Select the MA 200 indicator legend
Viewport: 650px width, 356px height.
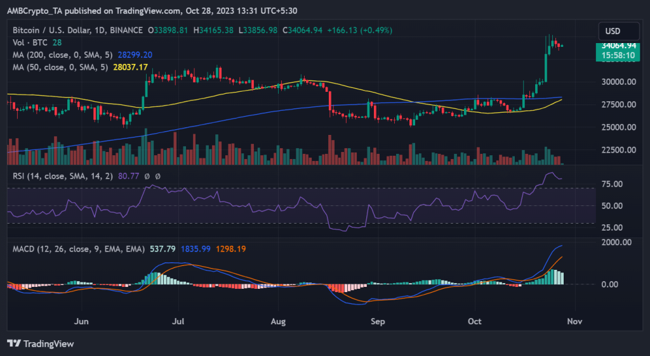pyautogui.click(x=60, y=54)
